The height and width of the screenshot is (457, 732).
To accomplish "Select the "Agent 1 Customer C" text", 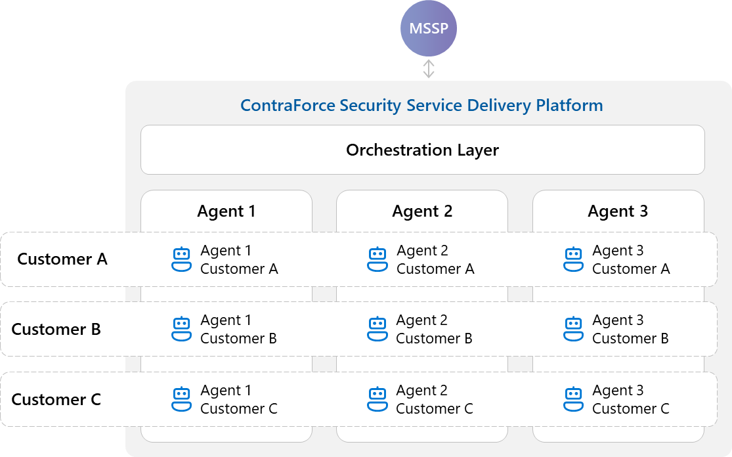I will pos(239,399).
